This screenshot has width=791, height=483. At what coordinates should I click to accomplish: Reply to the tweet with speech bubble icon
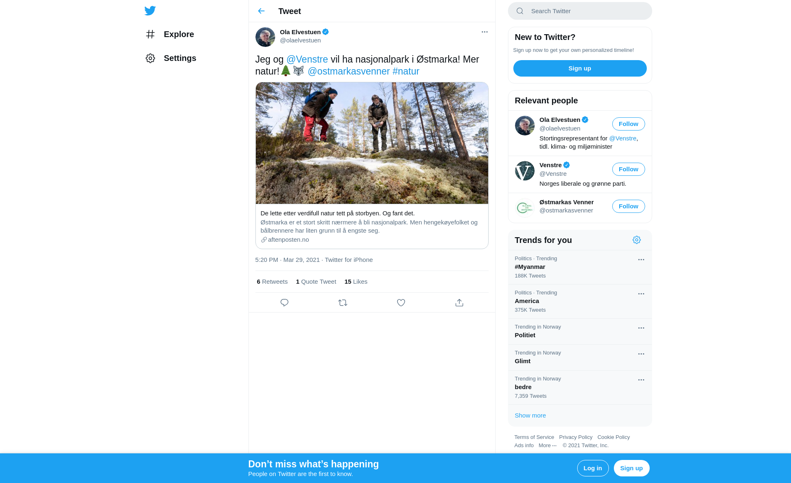point(284,303)
